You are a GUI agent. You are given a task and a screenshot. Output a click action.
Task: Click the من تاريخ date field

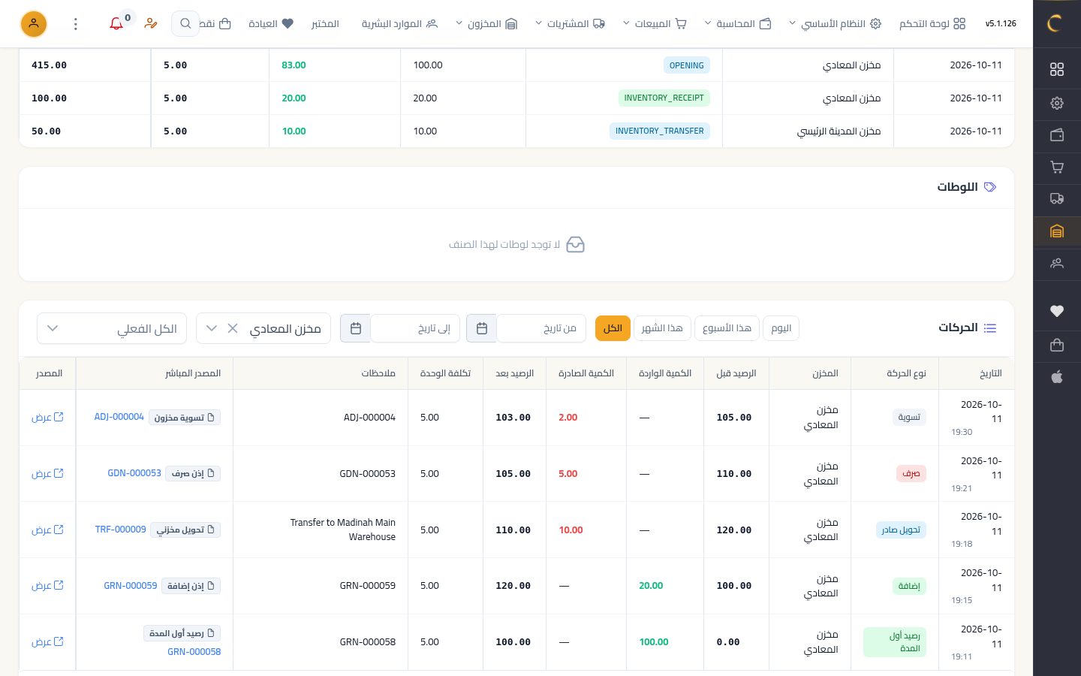[541, 328]
